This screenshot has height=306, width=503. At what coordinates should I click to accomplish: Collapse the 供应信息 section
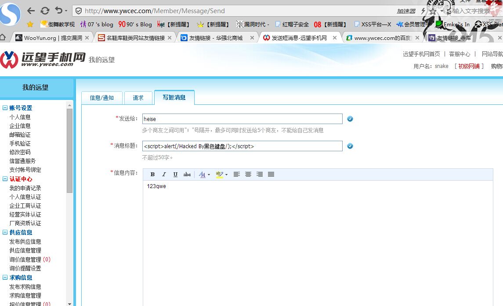pos(5,232)
